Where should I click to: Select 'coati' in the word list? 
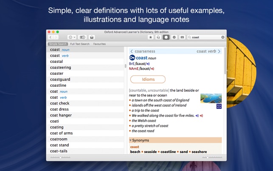click(x=85, y=121)
